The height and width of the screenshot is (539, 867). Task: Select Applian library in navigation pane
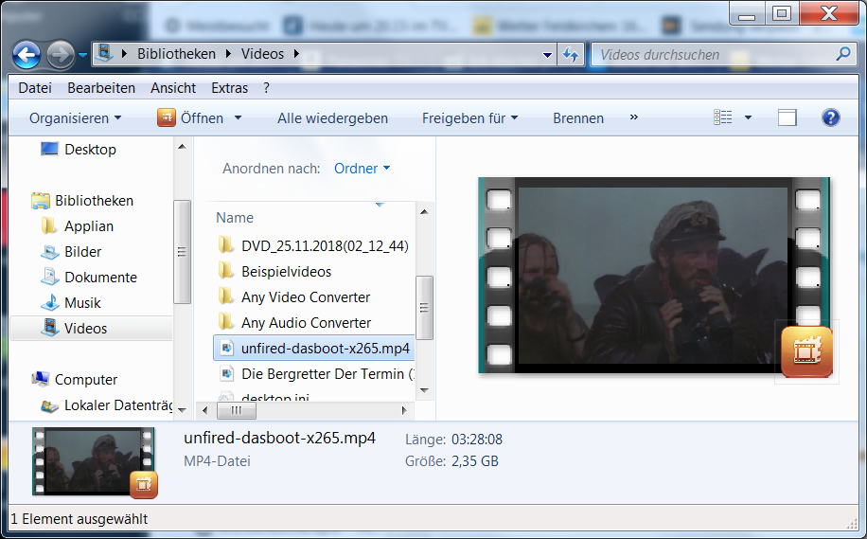[88, 225]
